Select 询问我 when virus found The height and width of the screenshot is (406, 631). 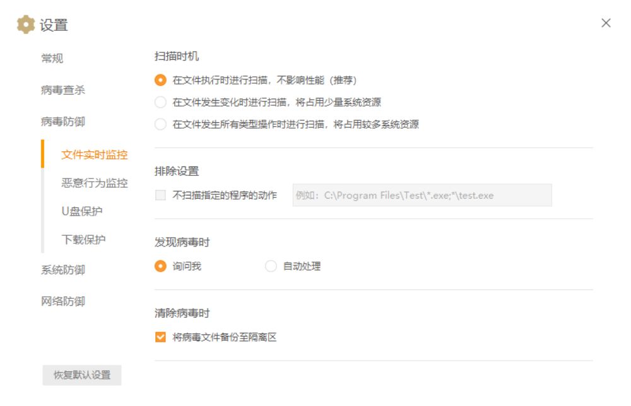(x=160, y=266)
